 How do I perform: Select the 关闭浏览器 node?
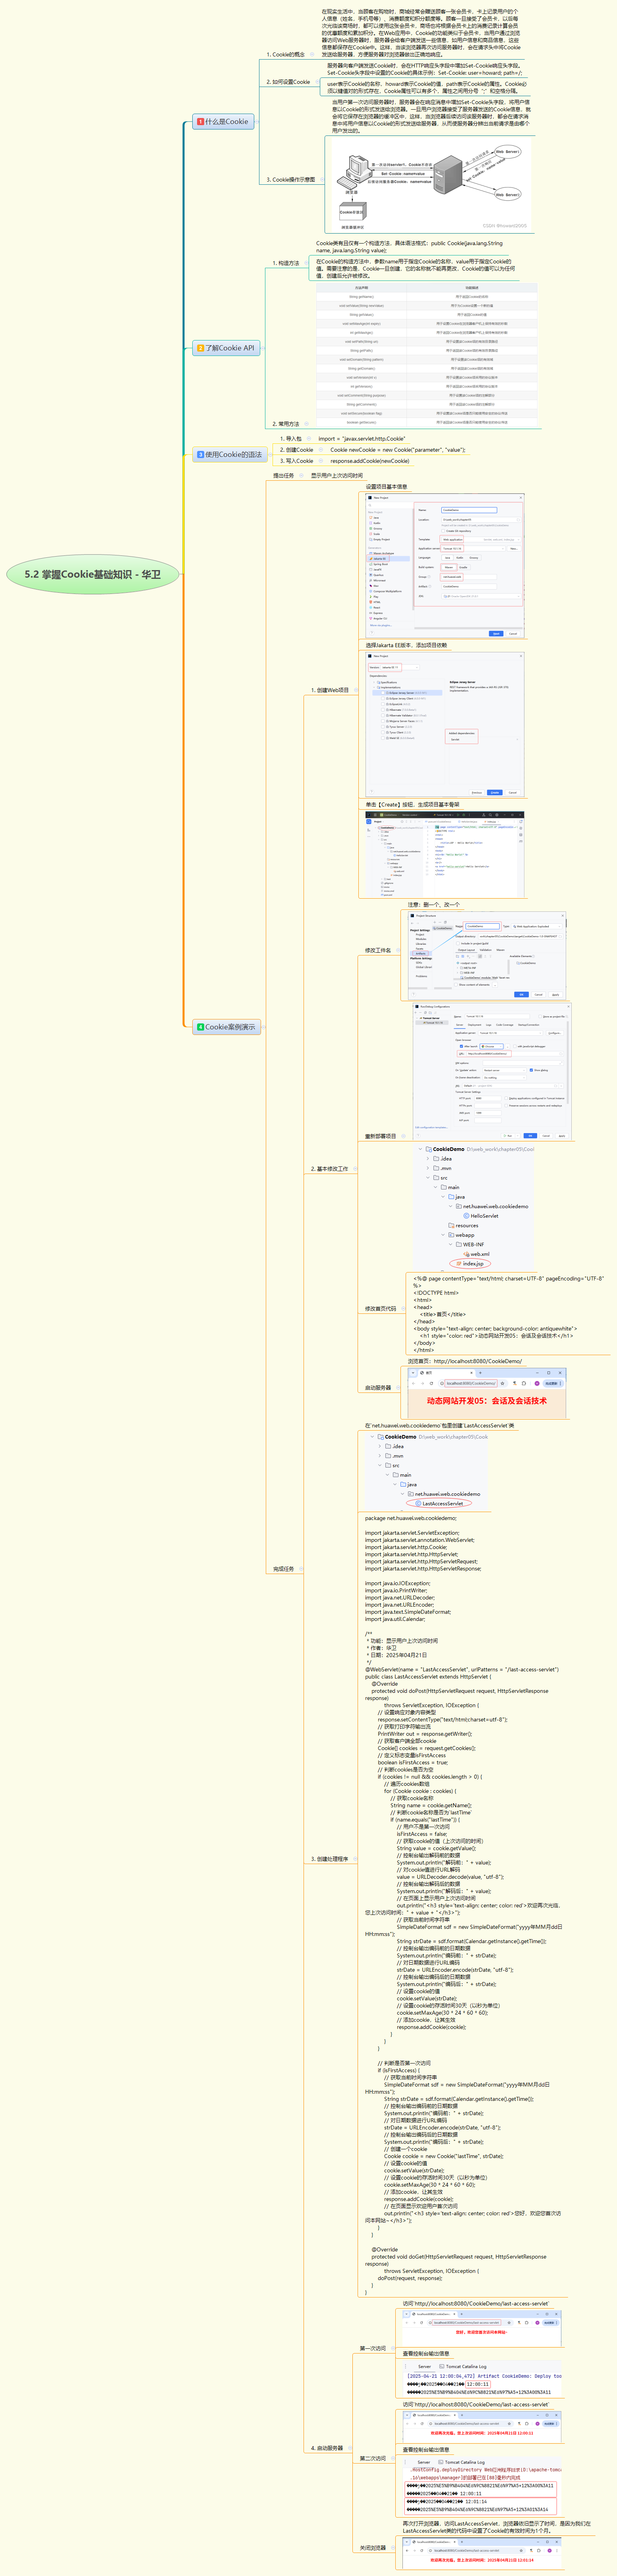373,2548
